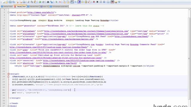Image resolution: width=191 pixels, height=107 pixels.
Task: Click the Copy toolbar icon
Action: (x=32, y=2)
